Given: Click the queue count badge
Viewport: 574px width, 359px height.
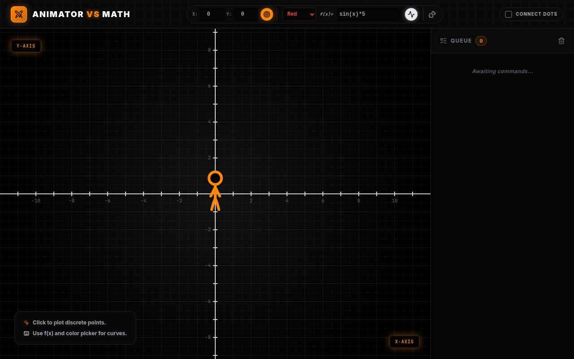Looking at the screenshot, I should (x=481, y=41).
